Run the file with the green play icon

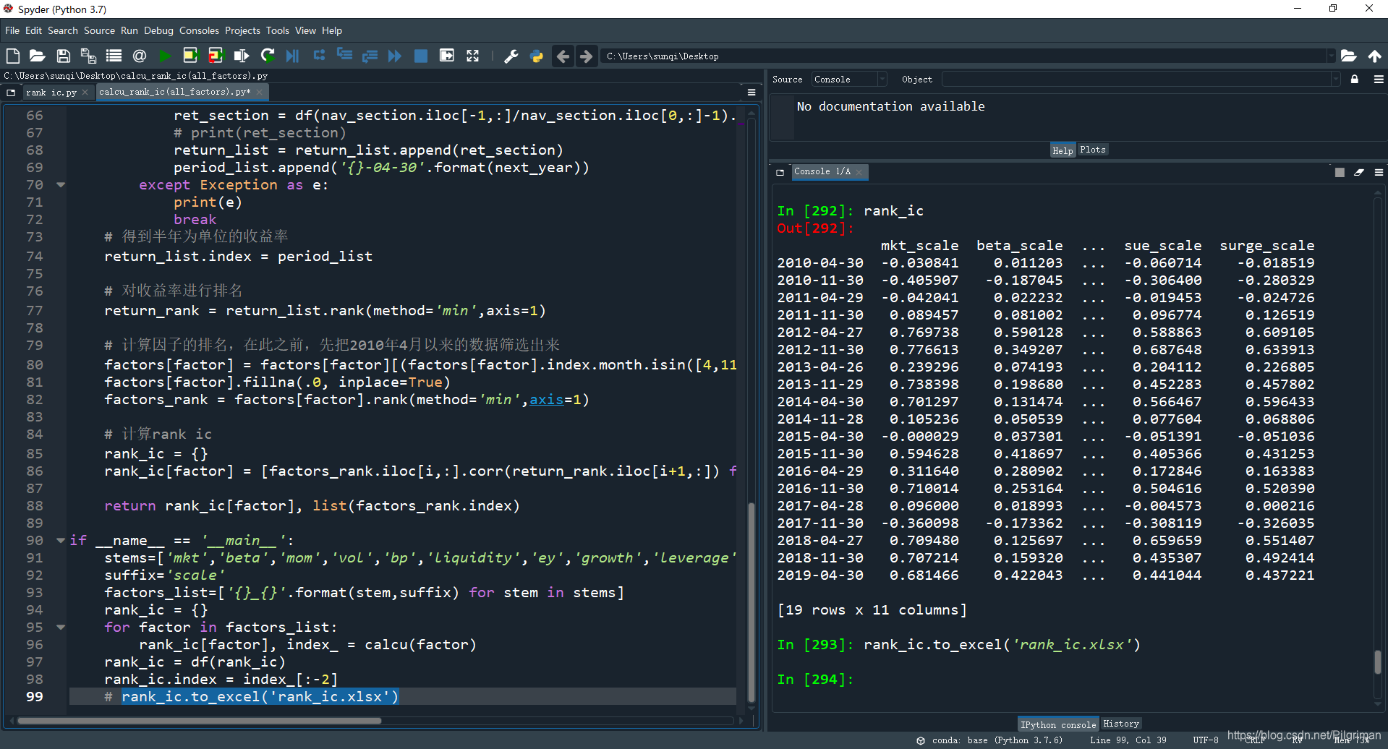click(x=165, y=56)
